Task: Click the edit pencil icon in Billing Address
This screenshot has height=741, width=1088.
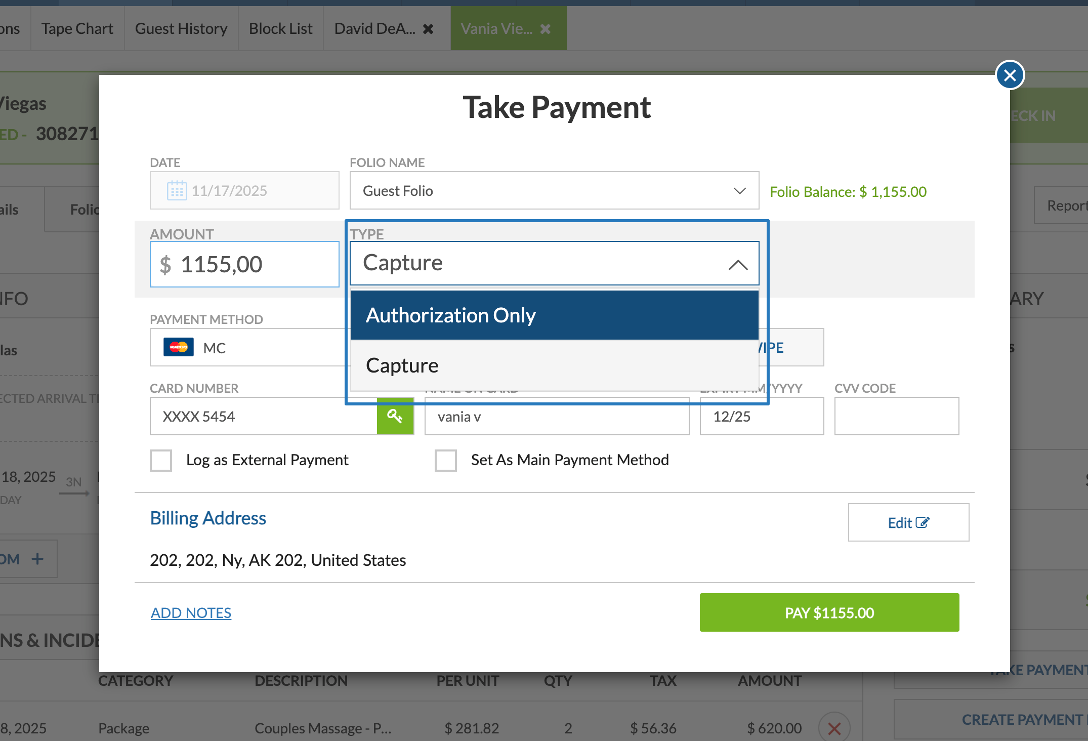Action: click(x=923, y=522)
